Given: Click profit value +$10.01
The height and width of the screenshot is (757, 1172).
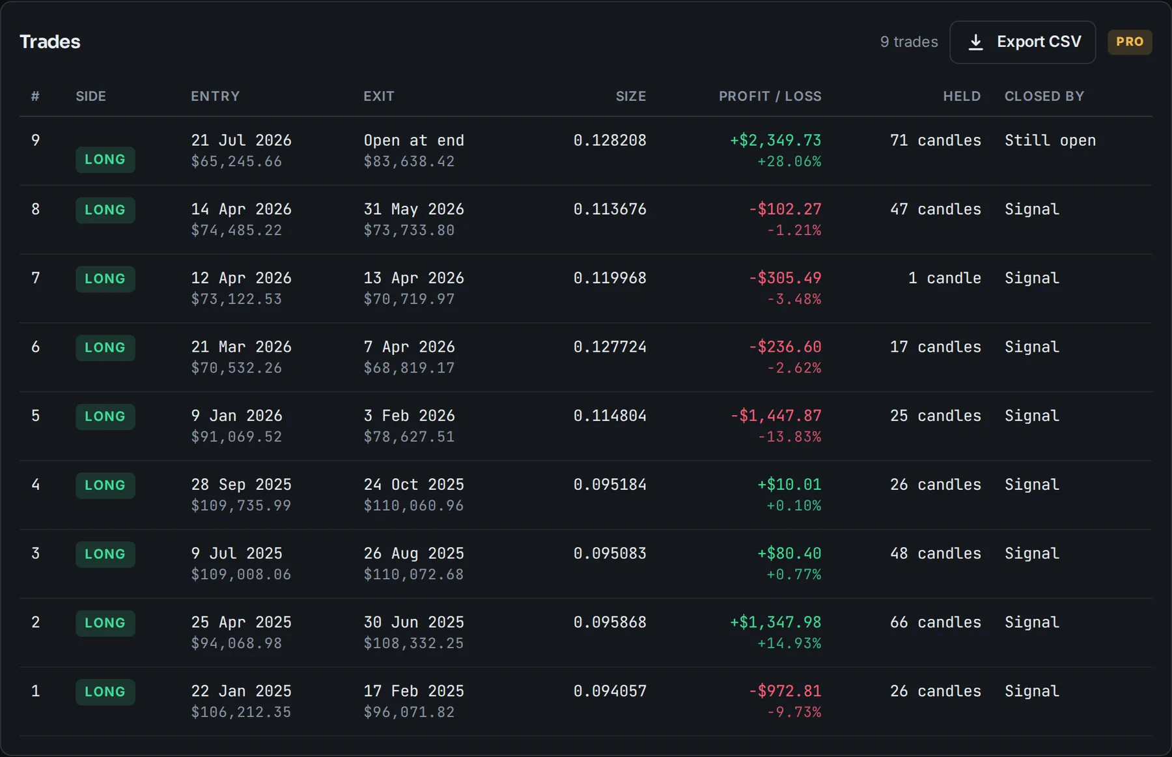Looking at the screenshot, I should tap(789, 485).
